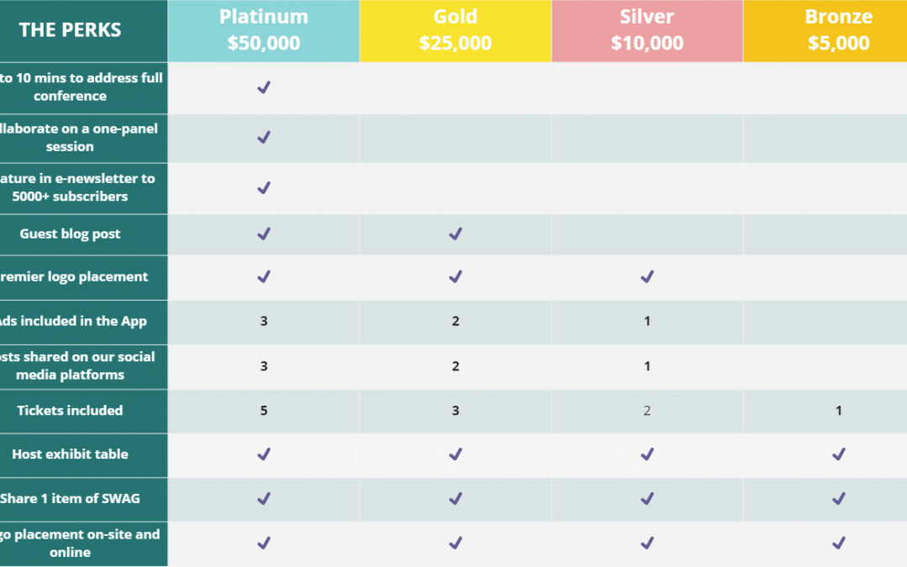
Task: Click Gold value 2 for Ads included in the App
Action: click(x=456, y=321)
